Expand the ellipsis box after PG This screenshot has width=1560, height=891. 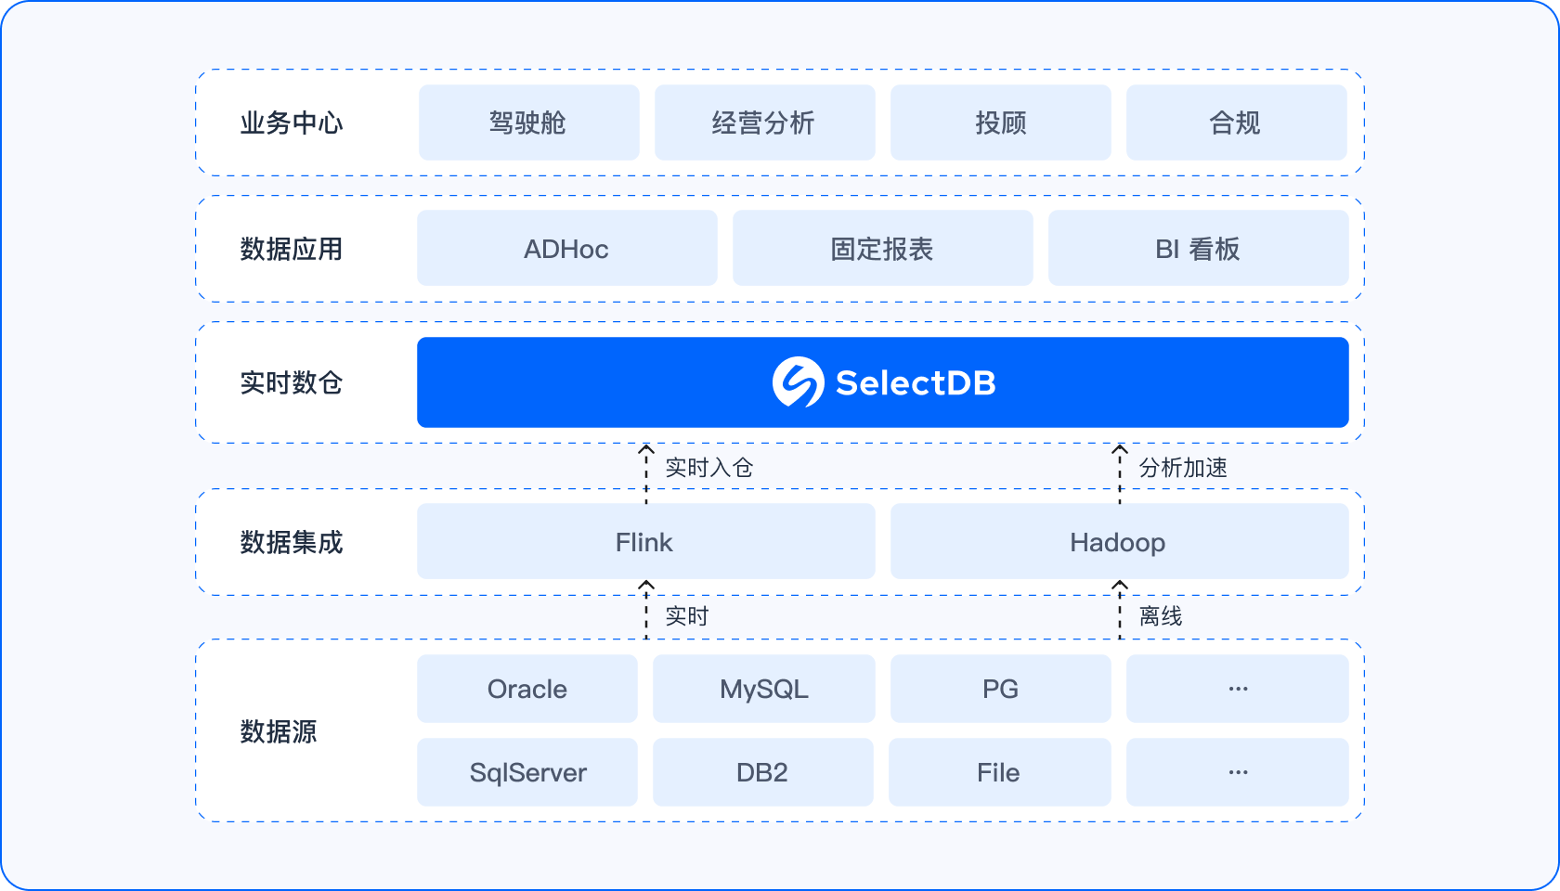point(1237,689)
